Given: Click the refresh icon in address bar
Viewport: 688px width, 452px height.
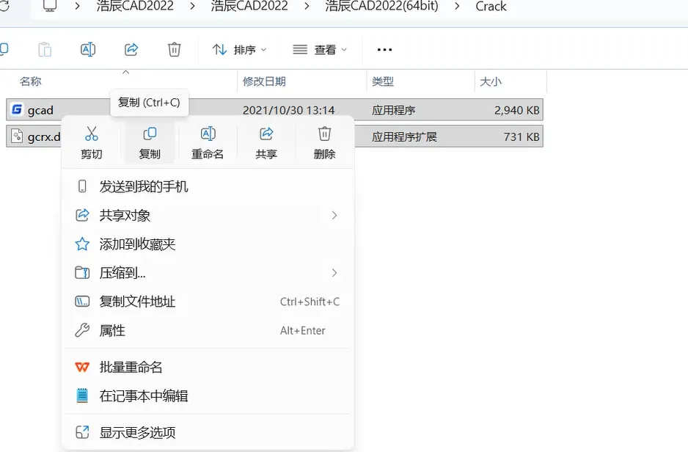Looking at the screenshot, I should 4,6.
